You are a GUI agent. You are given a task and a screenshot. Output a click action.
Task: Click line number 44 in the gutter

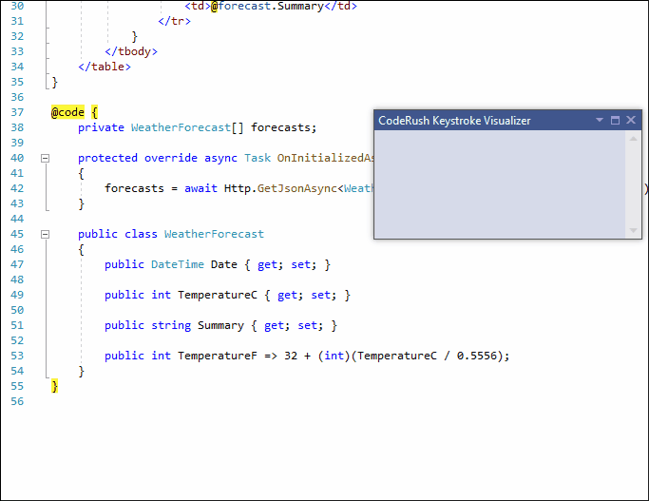[17, 219]
